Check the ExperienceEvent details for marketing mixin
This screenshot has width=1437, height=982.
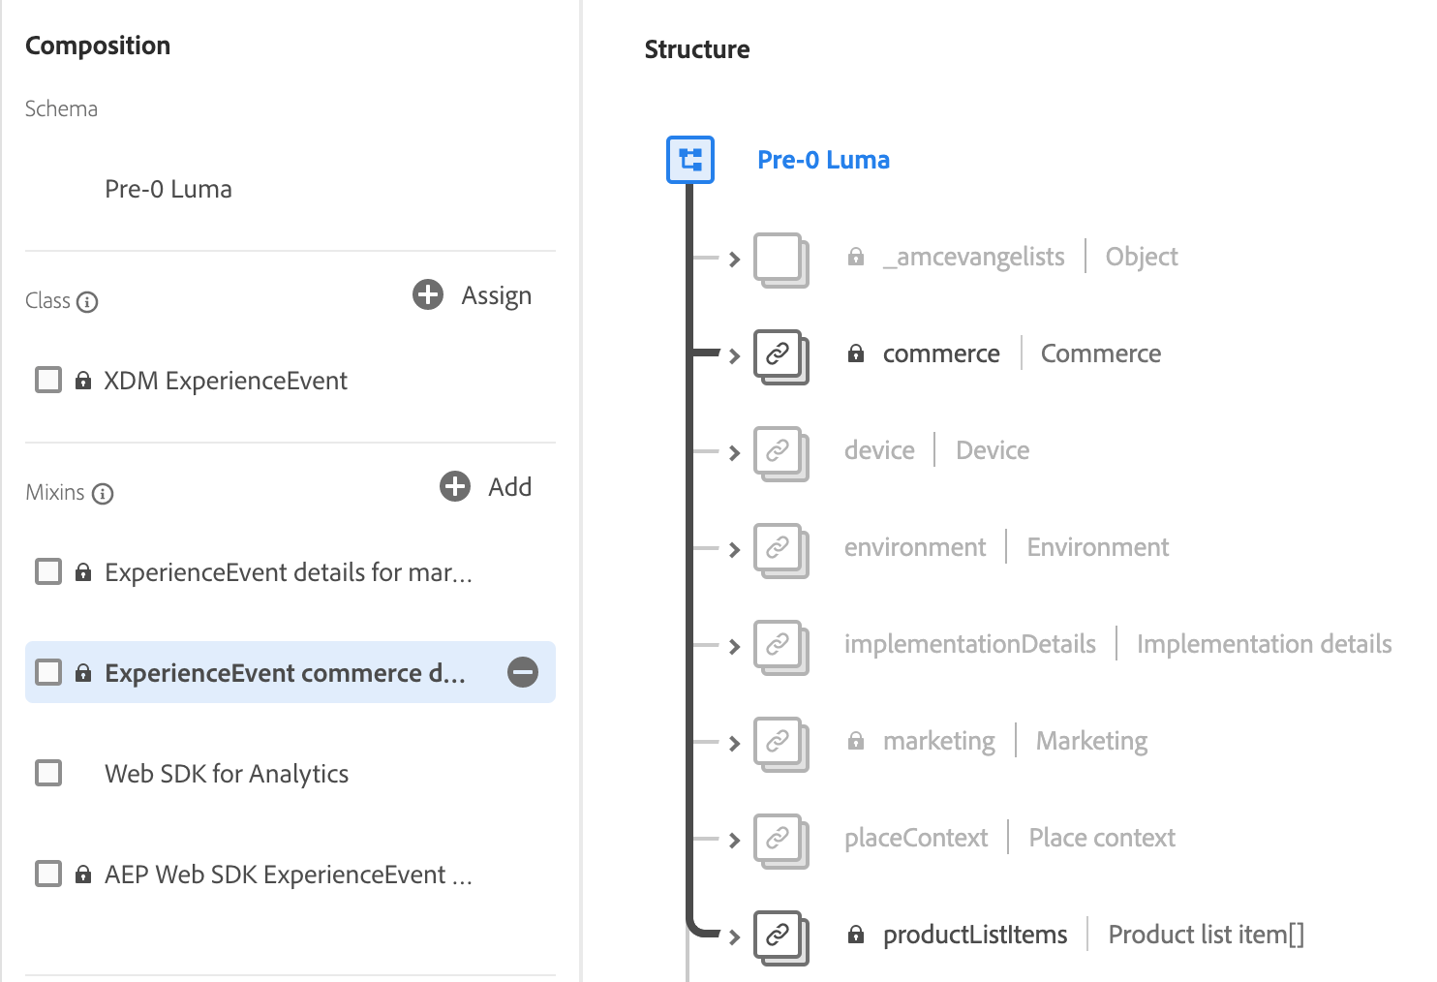coord(47,571)
